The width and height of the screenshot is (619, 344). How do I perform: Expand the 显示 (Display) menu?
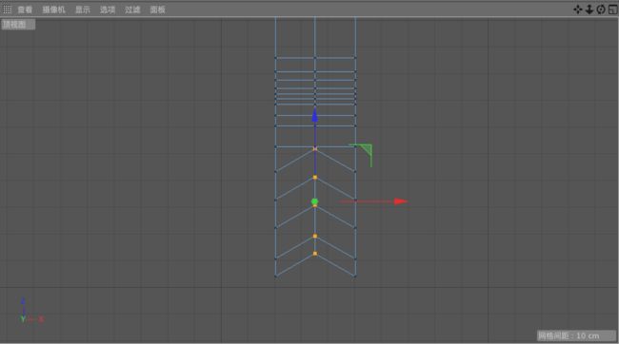point(83,10)
